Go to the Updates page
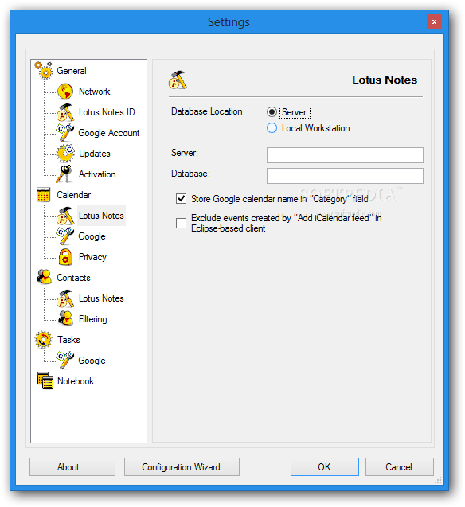Viewport: 465px width, 507px height. [x=95, y=154]
